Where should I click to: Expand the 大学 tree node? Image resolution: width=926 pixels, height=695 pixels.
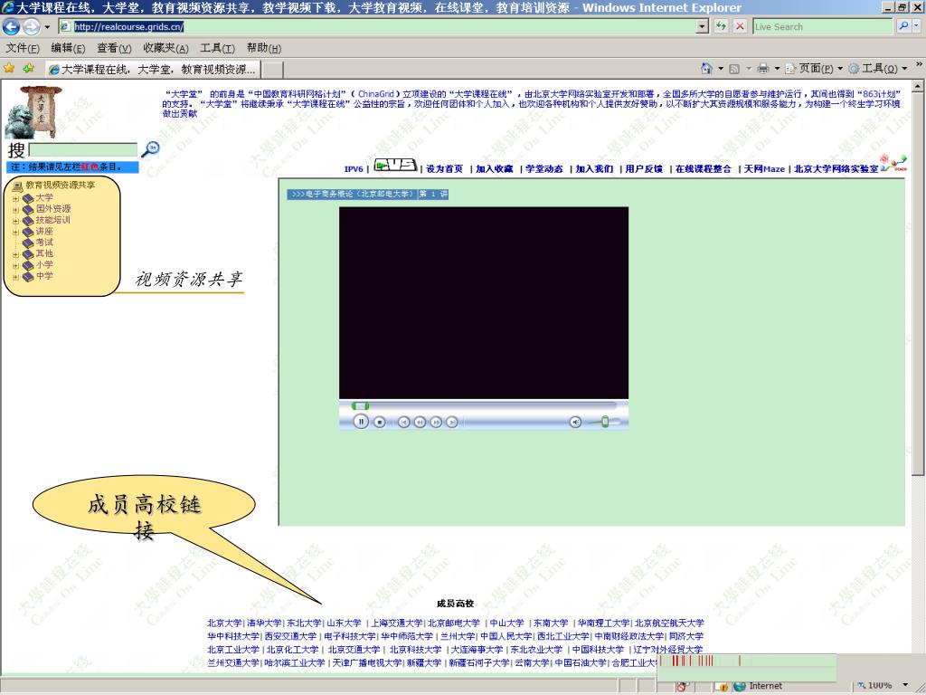[15, 198]
